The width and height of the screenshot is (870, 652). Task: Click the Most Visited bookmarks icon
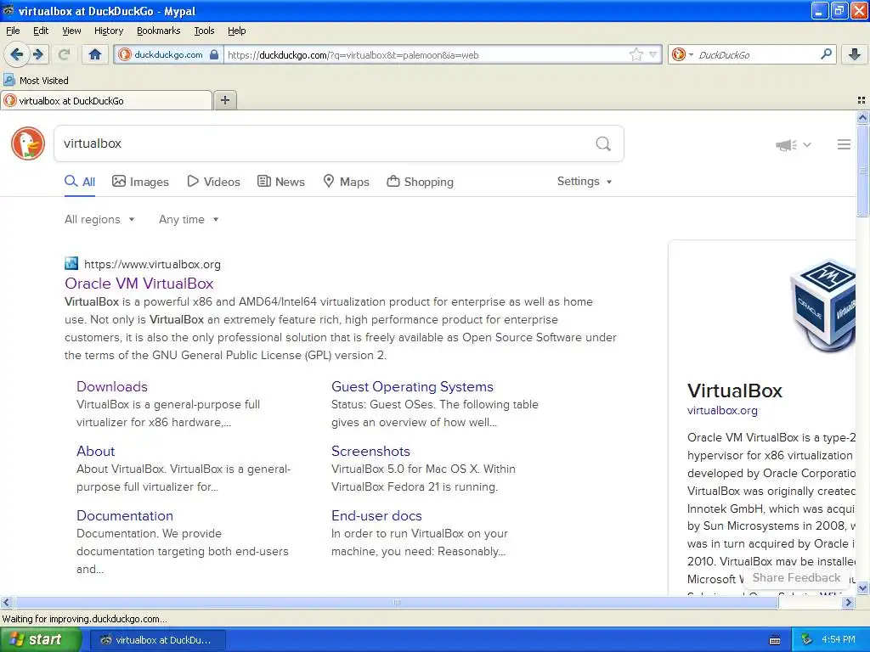[8, 80]
